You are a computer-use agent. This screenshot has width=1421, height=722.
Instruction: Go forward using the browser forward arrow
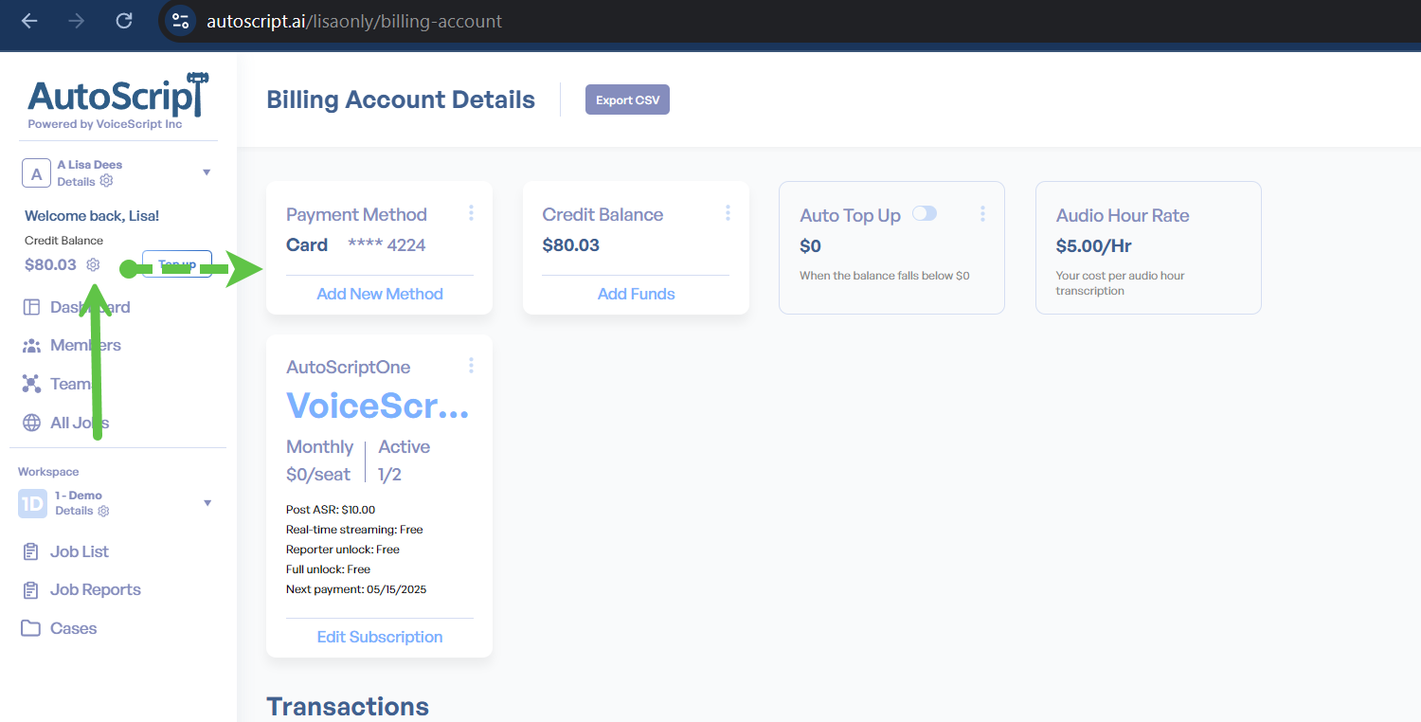[77, 21]
